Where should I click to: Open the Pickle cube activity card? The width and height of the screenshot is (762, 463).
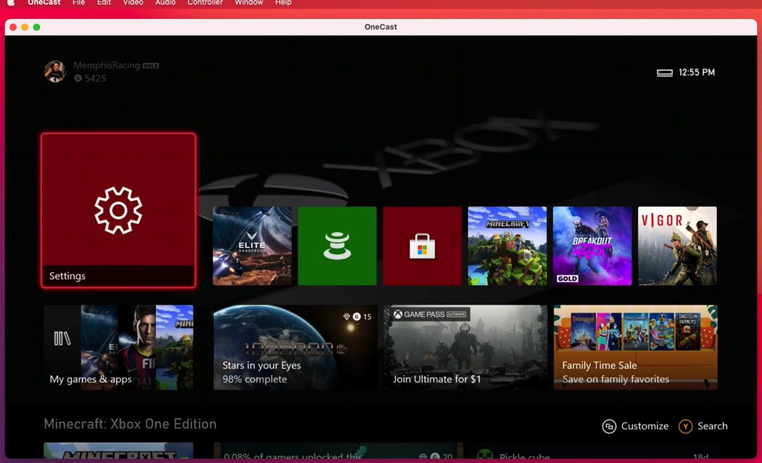tap(595, 450)
